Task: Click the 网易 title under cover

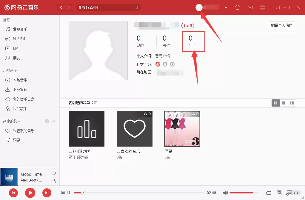Action: click(168, 151)
